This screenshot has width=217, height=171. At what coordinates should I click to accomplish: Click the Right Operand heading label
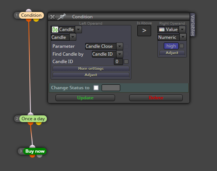(x=172, y=23)
